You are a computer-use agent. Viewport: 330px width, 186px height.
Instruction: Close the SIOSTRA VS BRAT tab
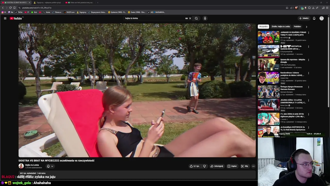click(x=29, y=3)
